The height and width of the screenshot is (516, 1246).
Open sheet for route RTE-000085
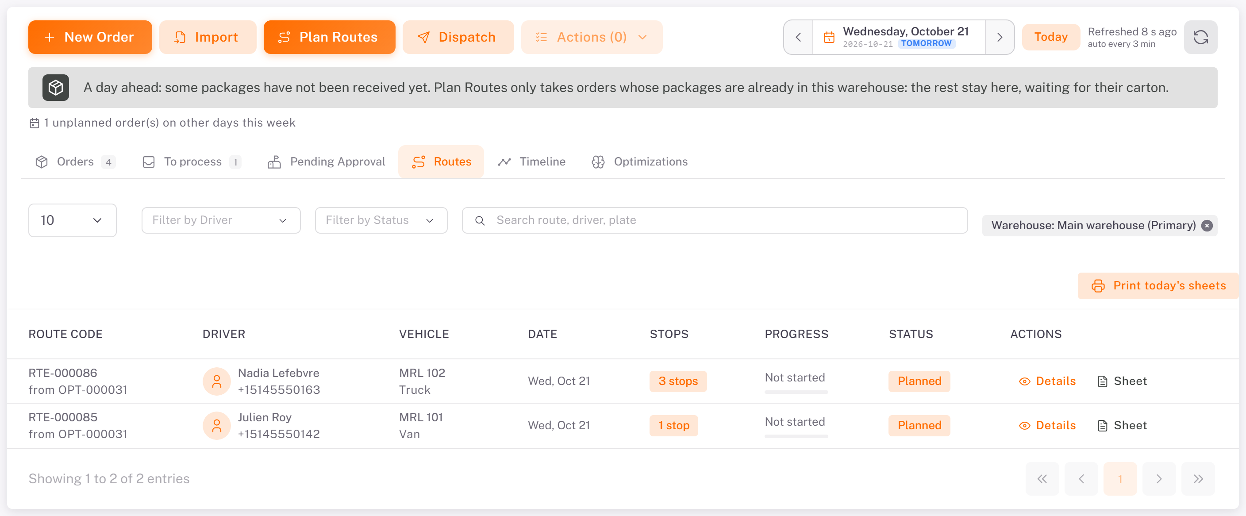(1122, 426)
